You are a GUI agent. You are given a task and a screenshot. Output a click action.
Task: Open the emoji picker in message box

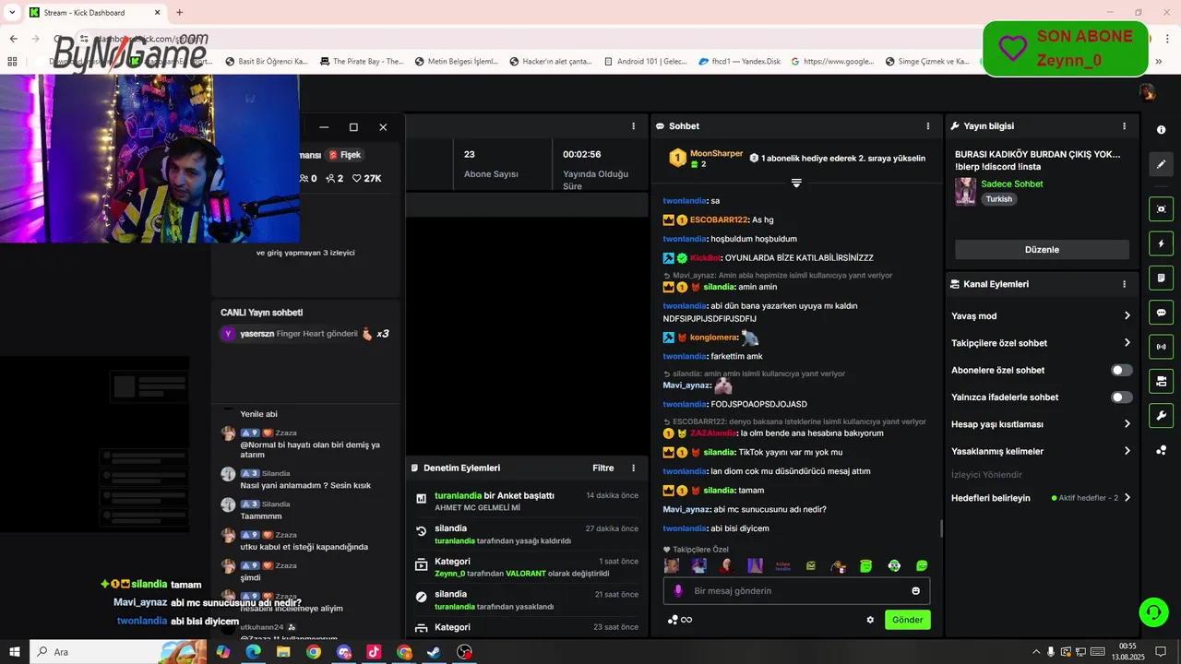916,591
